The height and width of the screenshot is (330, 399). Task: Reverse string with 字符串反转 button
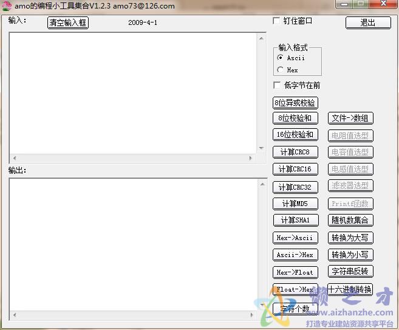(x=350, y=272)
